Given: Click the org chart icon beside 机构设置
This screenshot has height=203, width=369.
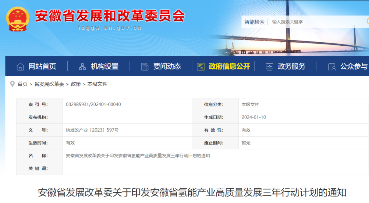Looking at the screenshot, I should click(82, 67).
